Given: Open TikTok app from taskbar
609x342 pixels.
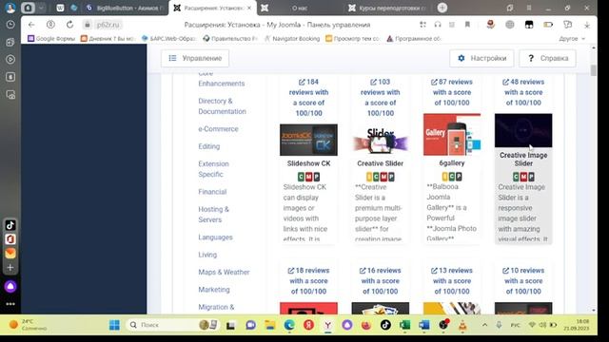Looking at the screenshot, I should (385, 325).
